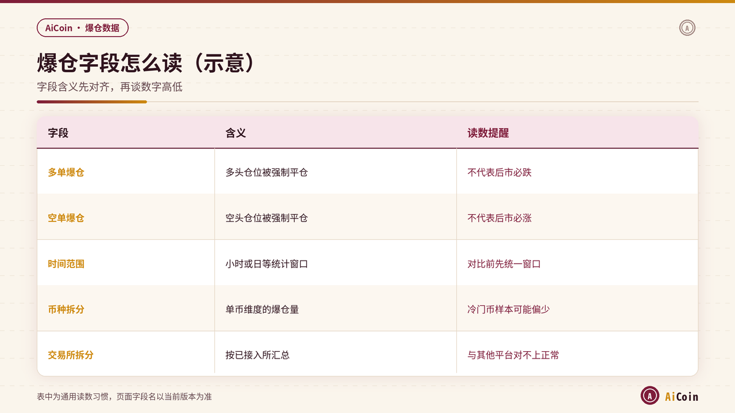Click the AiCoin logo icon at bottom right

coord(650,396)
